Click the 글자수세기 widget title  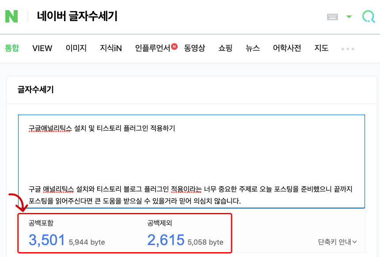36,89
